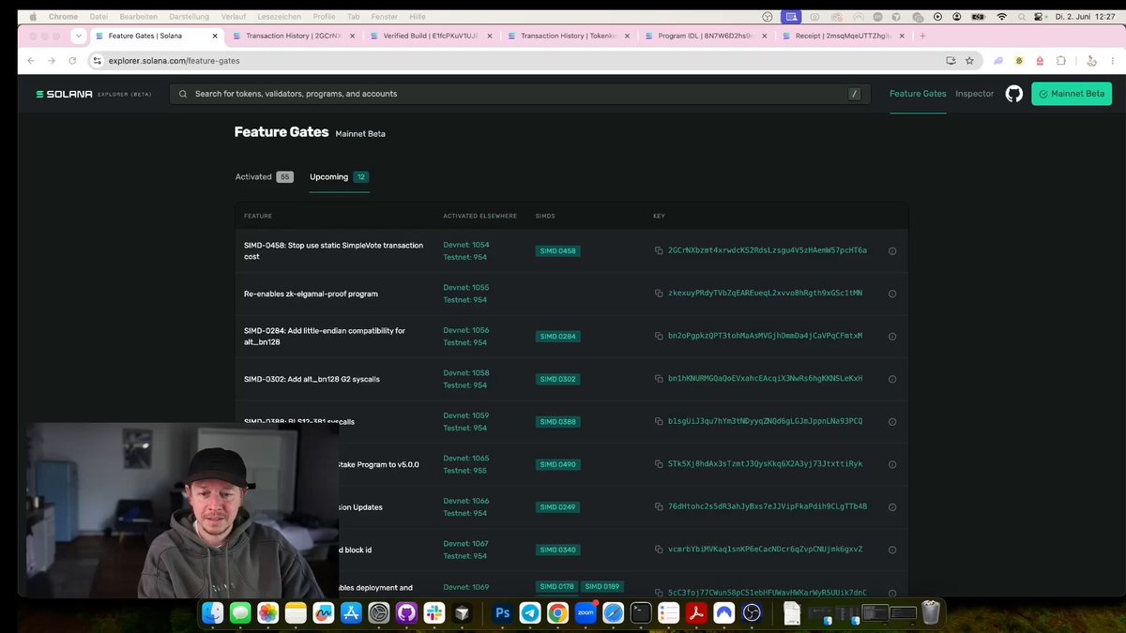Click the text 'Devnet: 1054'
The image size is (1126, 633).
click(466, 245)
